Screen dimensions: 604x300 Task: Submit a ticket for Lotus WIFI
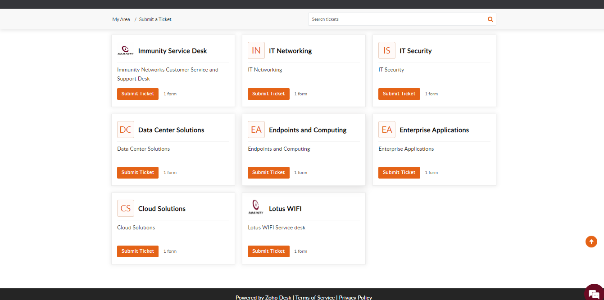point(268,251)
